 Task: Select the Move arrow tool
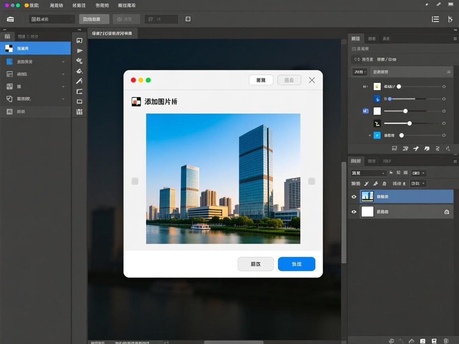click(79, 51)
